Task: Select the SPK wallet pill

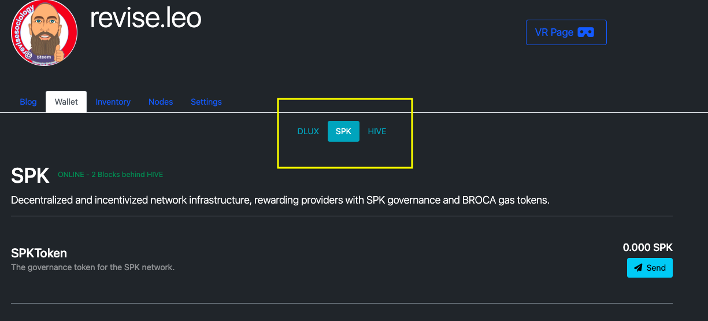Action: tap(343, 131)
